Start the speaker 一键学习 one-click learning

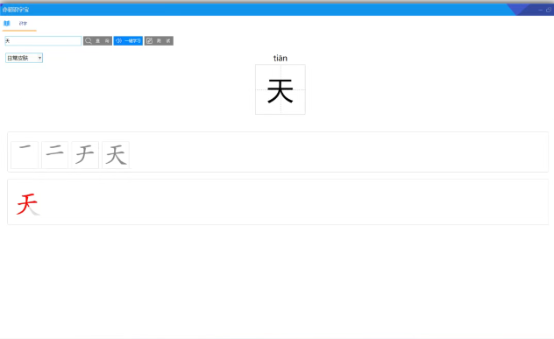(x=128, y=41)
